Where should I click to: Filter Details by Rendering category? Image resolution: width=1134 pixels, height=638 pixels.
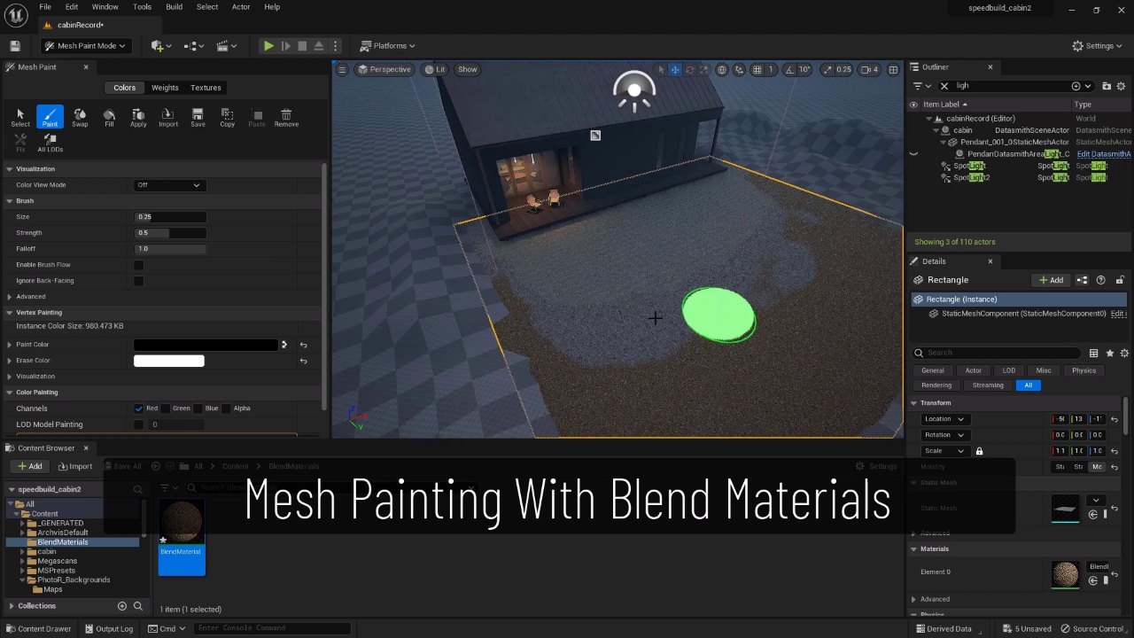point(936,385)
